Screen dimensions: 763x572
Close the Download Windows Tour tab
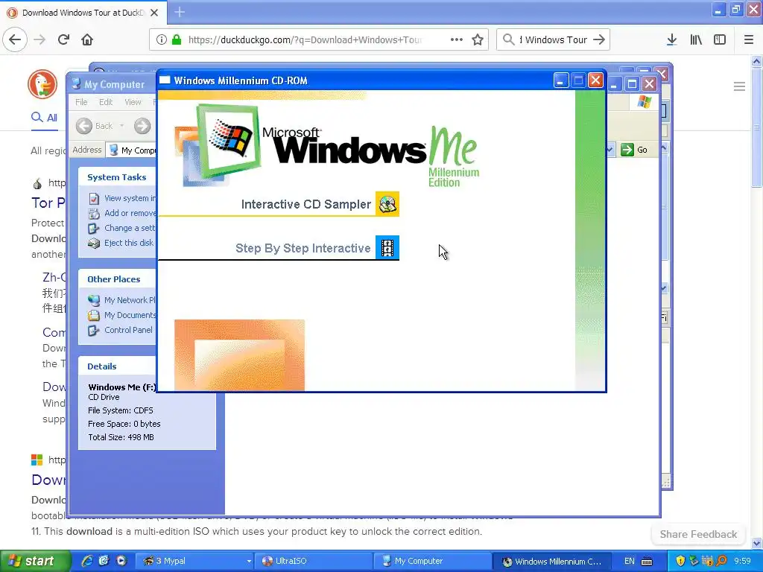click(154, 13)
